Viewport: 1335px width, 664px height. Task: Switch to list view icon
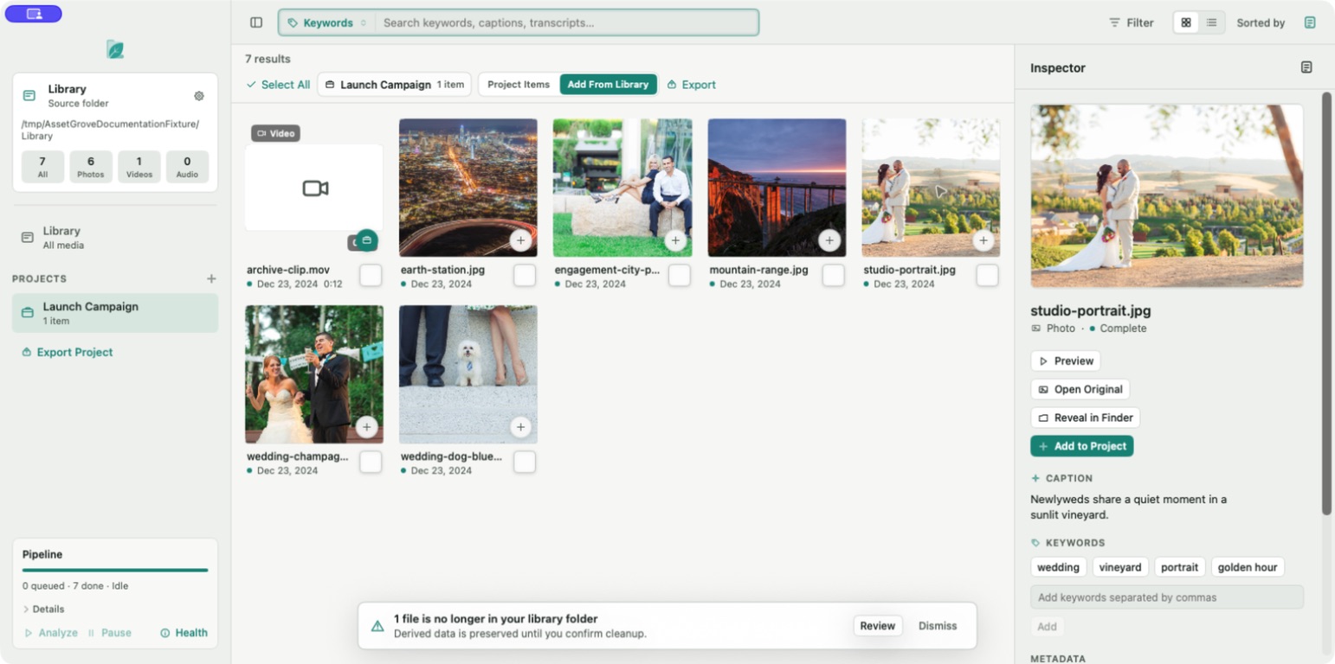1211,22
